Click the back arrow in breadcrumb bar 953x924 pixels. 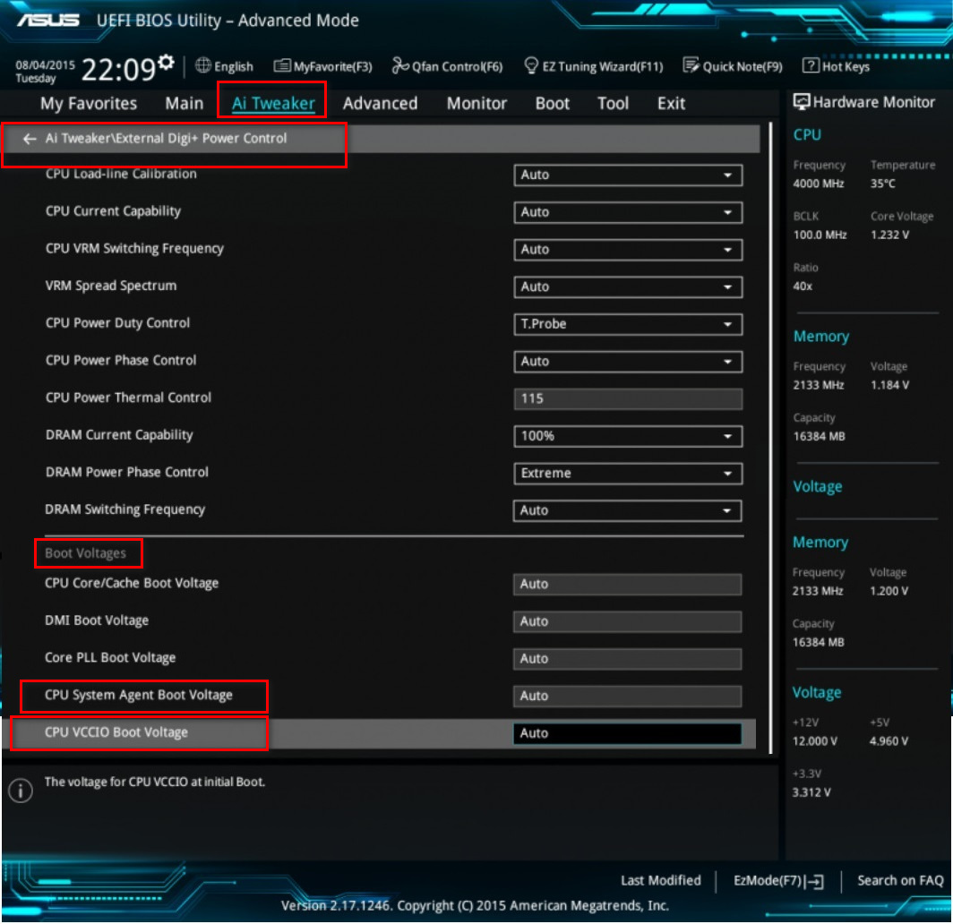tap(30, 139)
